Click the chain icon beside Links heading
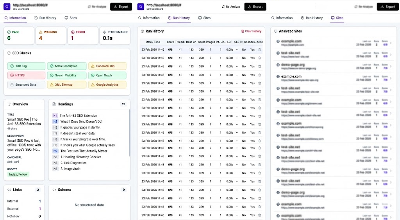Image resolution: width=400 pixels, height=220 pixels. click(9, 190)
